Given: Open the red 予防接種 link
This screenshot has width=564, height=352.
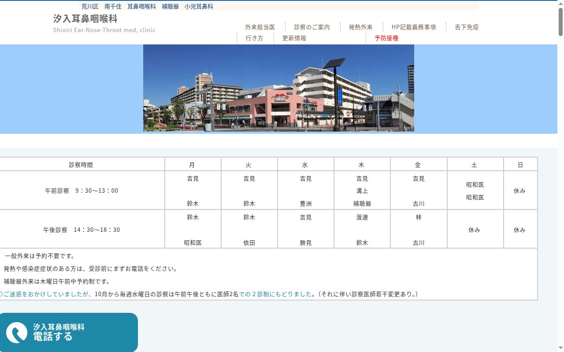Looking at the screenshot, I should point(386,38).
